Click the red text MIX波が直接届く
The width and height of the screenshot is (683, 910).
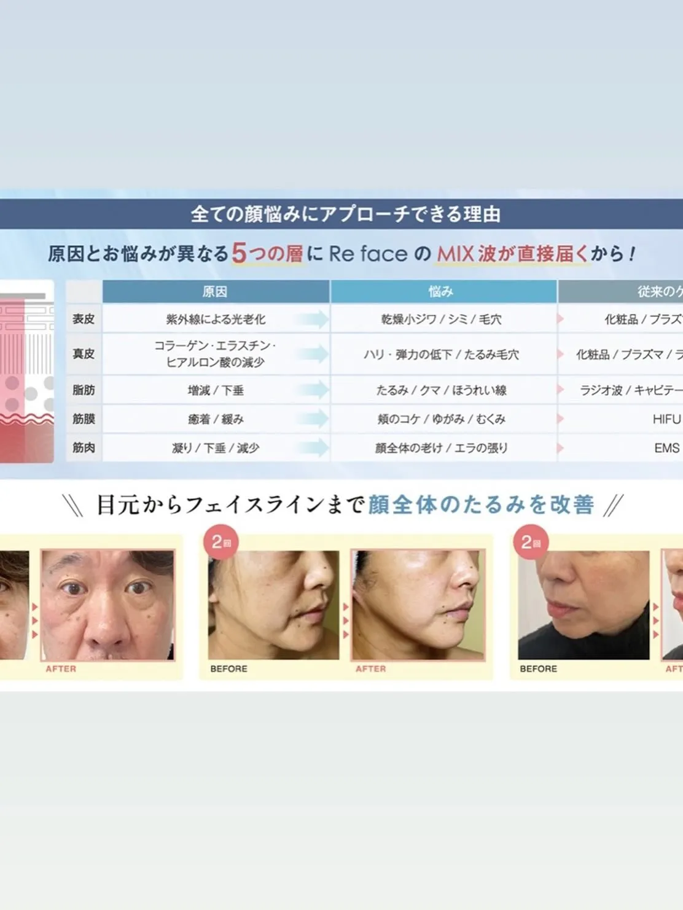tap(513, 253)
